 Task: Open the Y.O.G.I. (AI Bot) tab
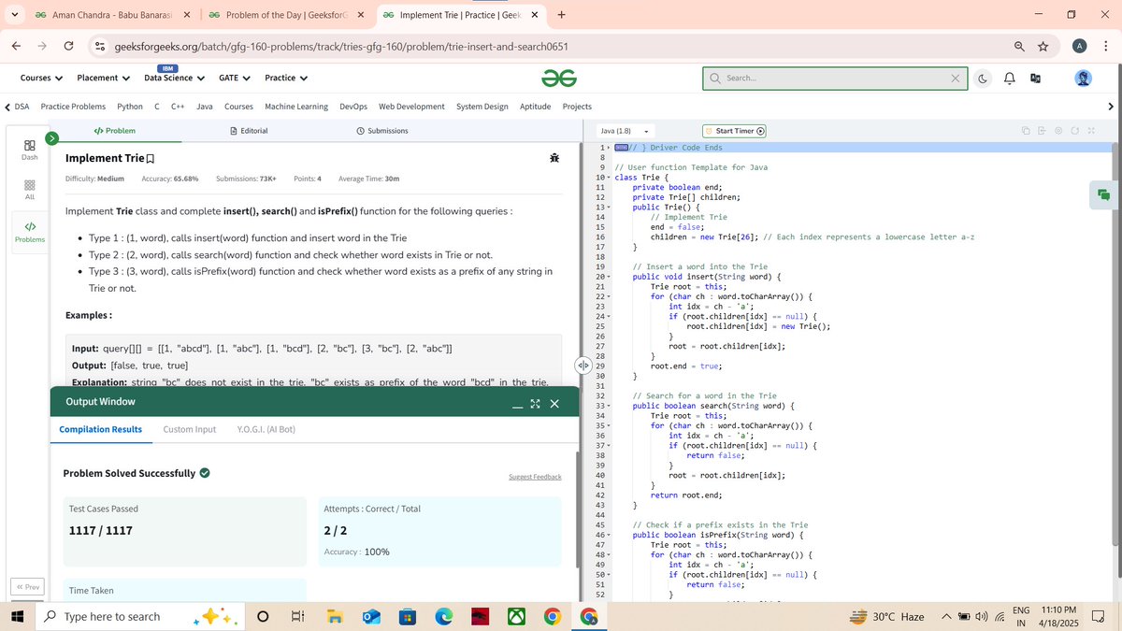pyautogui.click(x=266, y=429)
